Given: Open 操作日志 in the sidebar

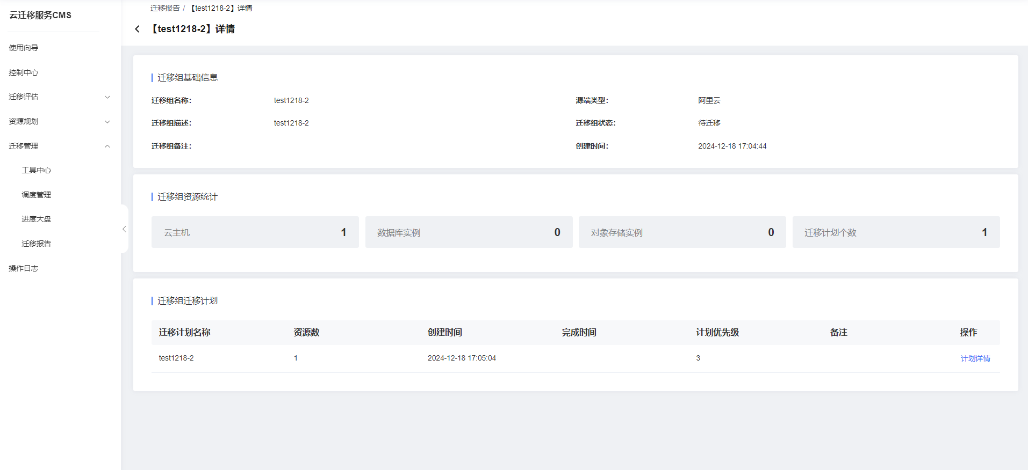Looking at the screenshot, I should 24,268.
